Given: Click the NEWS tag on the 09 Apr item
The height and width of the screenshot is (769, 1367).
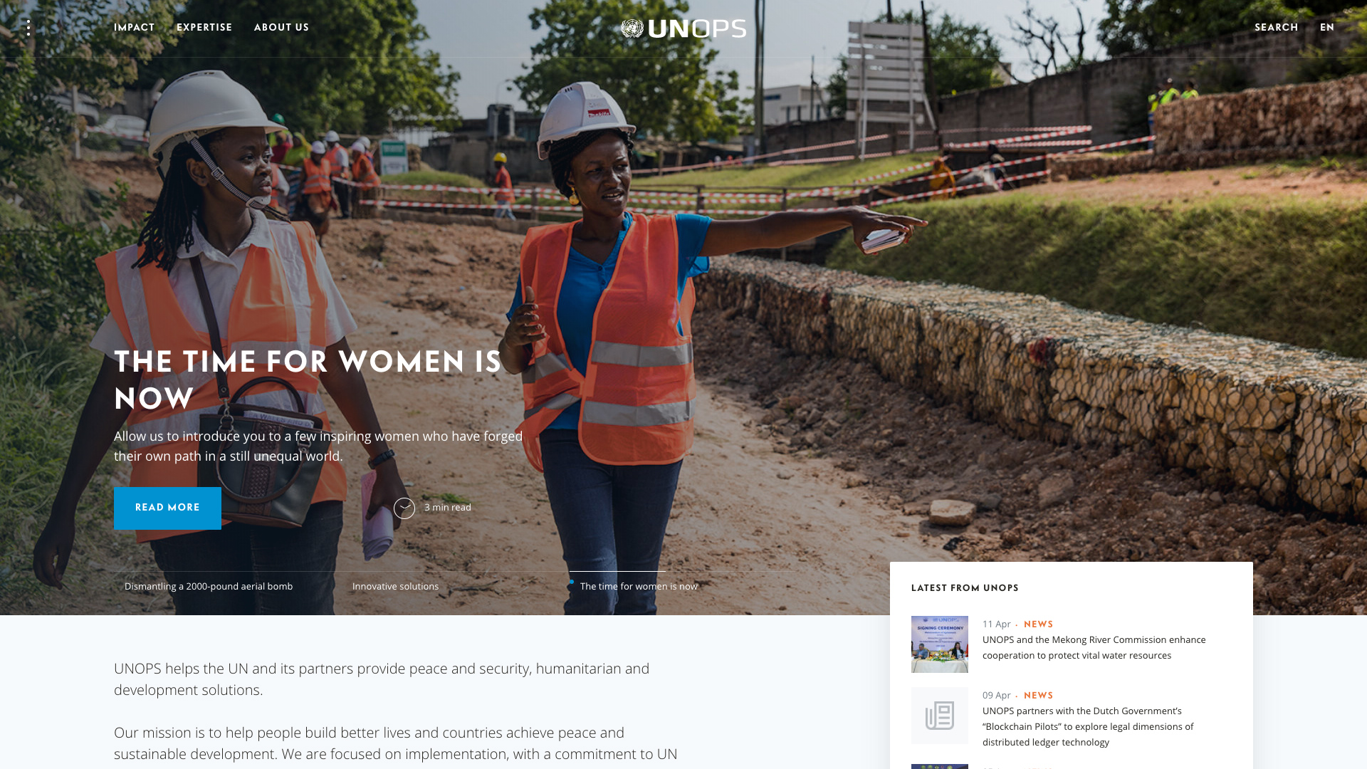Looking at the screenshot, I should pos(1038,695).
